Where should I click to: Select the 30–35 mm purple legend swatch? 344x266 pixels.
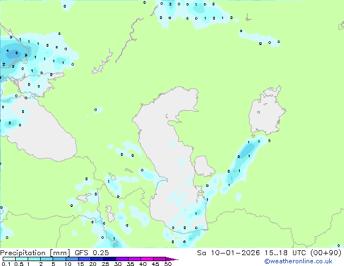click(x=122, y=259)
